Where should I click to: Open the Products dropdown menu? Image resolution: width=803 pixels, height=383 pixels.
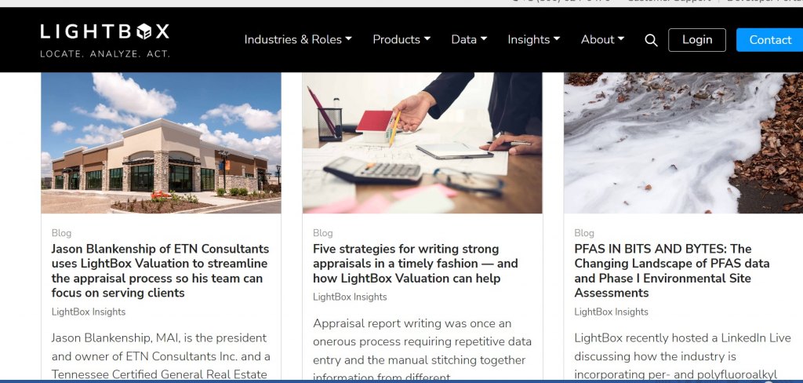tap(401, 39)
